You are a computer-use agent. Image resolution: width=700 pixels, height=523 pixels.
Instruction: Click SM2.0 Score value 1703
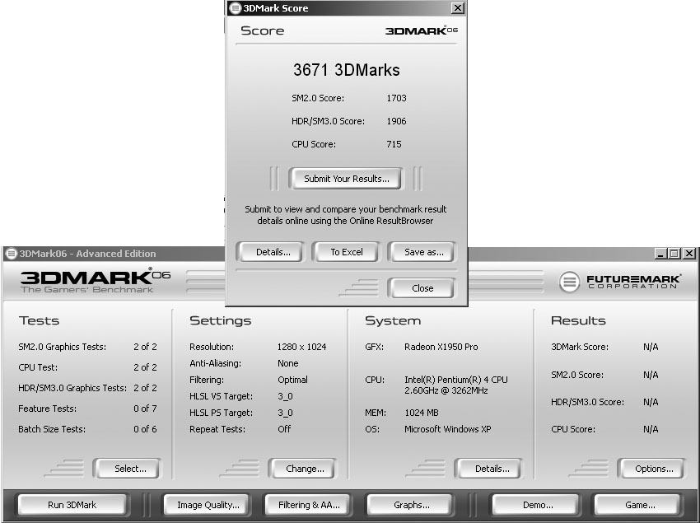click(x=396, y=98)
